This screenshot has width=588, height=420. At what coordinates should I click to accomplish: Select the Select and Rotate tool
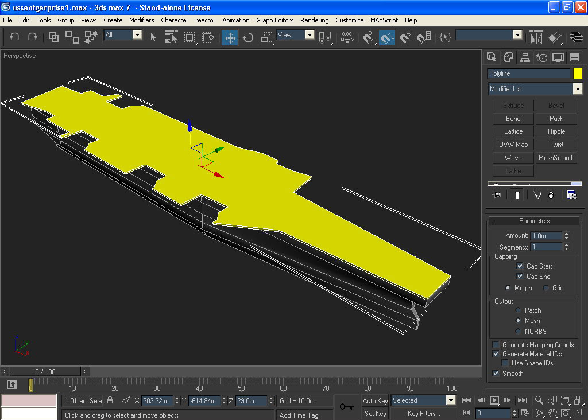tap(248, 37)
